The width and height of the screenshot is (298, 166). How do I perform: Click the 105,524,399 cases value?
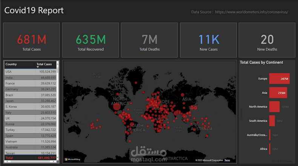(48, 72)
